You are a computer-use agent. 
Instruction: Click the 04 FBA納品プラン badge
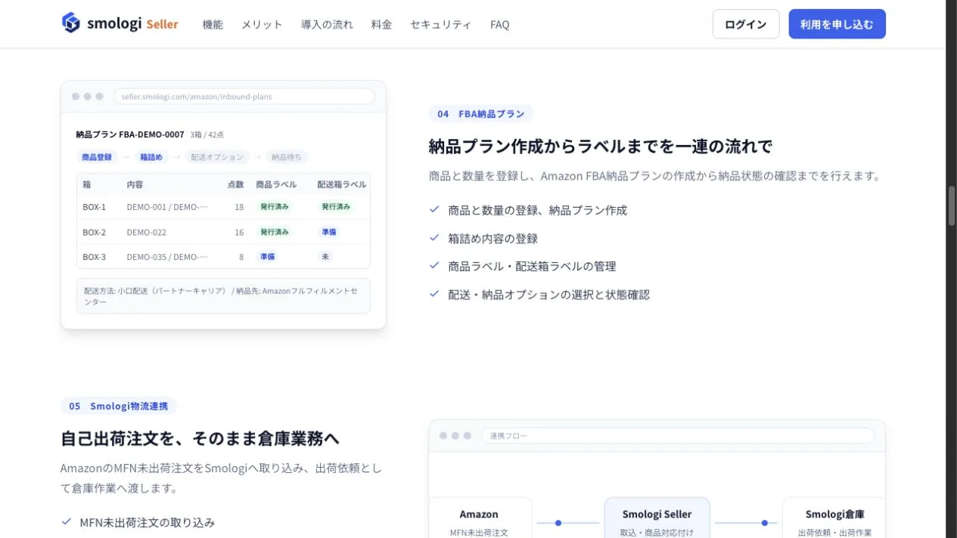[x=481, y=114]
